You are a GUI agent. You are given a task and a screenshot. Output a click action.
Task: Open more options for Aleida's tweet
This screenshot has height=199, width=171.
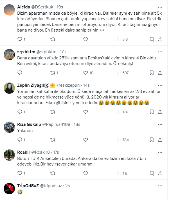160,7
